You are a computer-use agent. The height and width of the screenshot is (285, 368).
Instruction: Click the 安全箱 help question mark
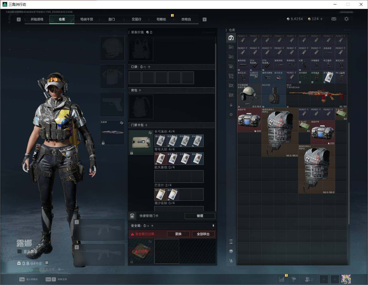152,226
